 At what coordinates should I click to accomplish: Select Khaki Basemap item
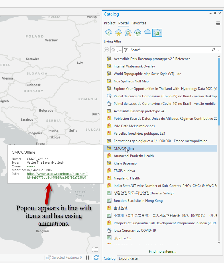[161, 163]
